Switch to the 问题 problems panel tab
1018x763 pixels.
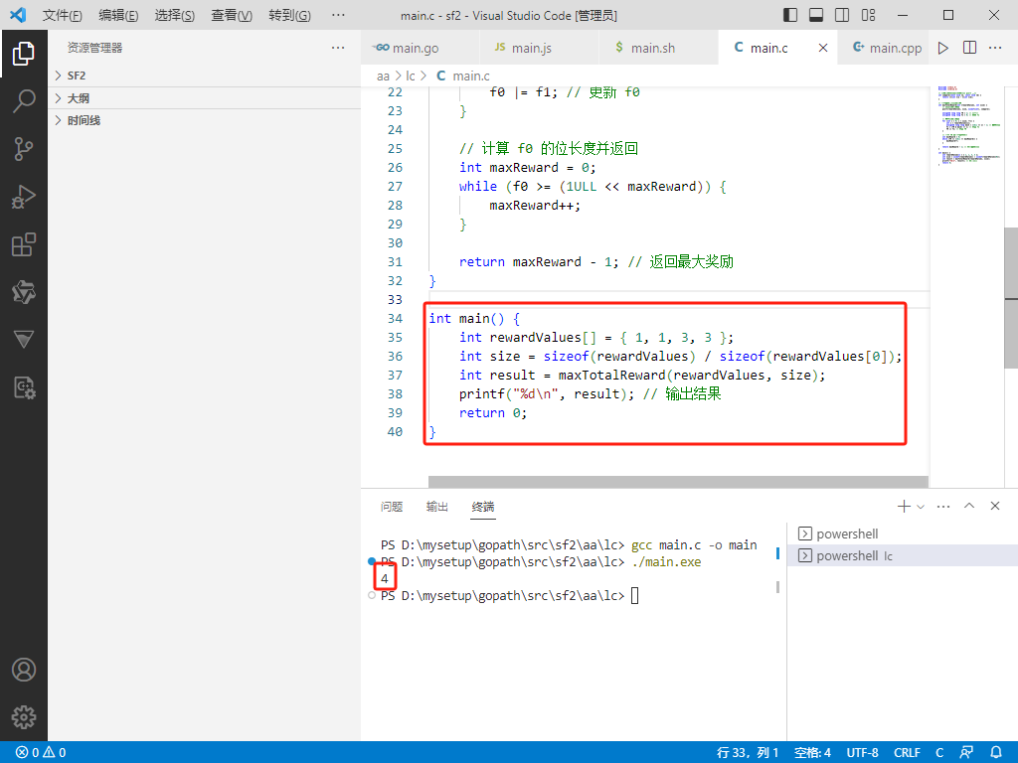(x=392, y=507)
